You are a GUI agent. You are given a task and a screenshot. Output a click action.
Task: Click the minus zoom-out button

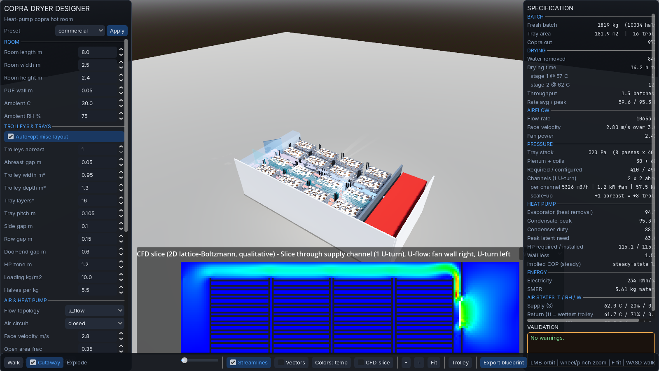click(x=406, y=363)
